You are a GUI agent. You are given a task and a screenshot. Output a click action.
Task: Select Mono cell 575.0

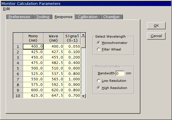33,85
